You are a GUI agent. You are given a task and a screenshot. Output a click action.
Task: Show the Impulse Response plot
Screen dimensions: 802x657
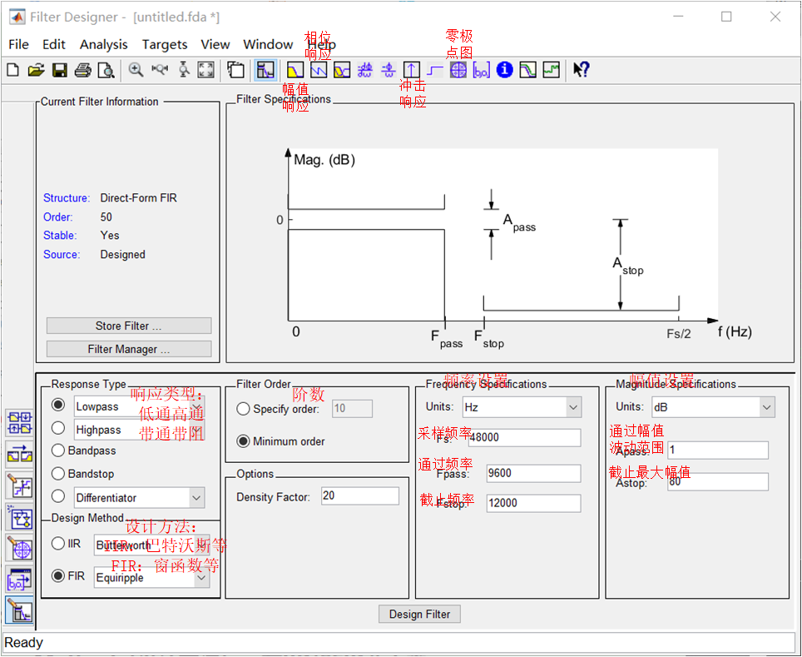click(412, 70)
